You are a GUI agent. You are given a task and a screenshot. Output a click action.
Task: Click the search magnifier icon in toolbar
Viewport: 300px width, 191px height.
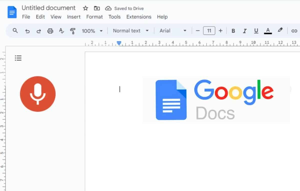pyautogui.click(x=15, y=31)
